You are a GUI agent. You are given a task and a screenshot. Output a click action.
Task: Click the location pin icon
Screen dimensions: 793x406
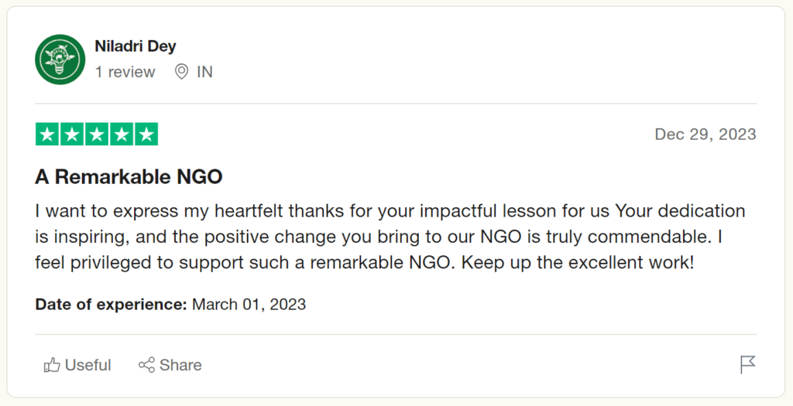point(181,72)
